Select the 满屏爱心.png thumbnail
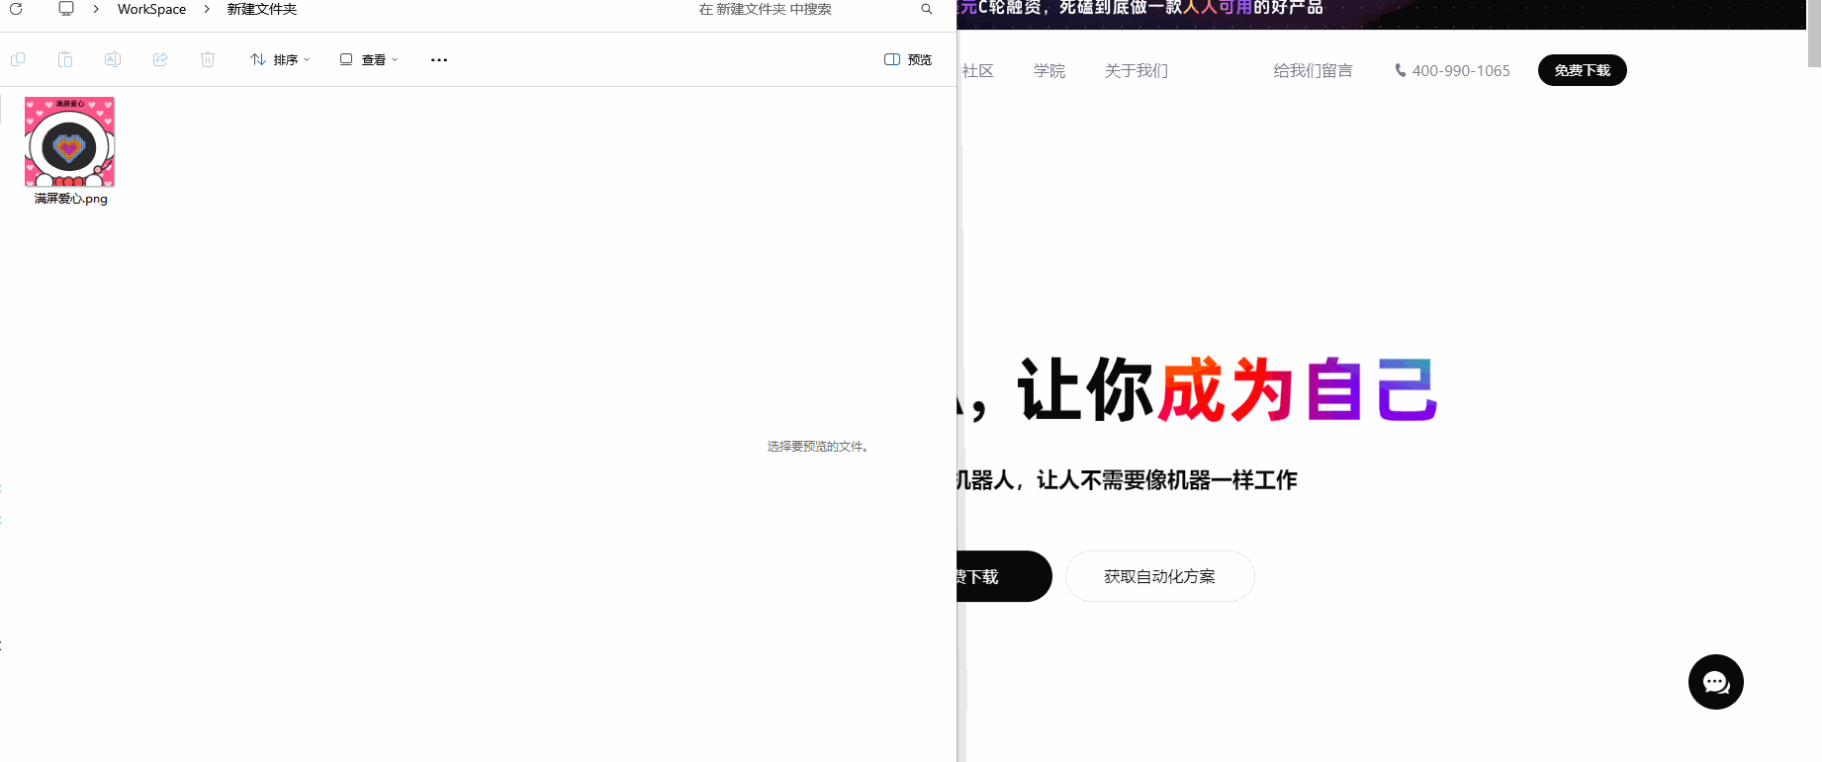The height and width of the screenshot is (762, 1822). (x=69, y=142)
